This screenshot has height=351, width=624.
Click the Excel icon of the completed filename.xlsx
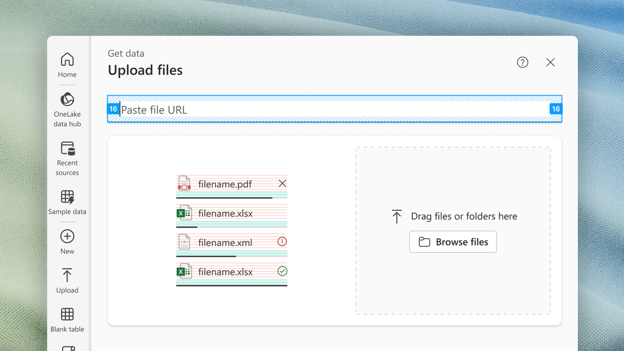(x=184, y=272)
